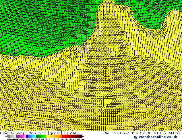This screenshot has height=140, width=182.
Task: Select the purple swatch in the legend
Action: tap(19, 136)
